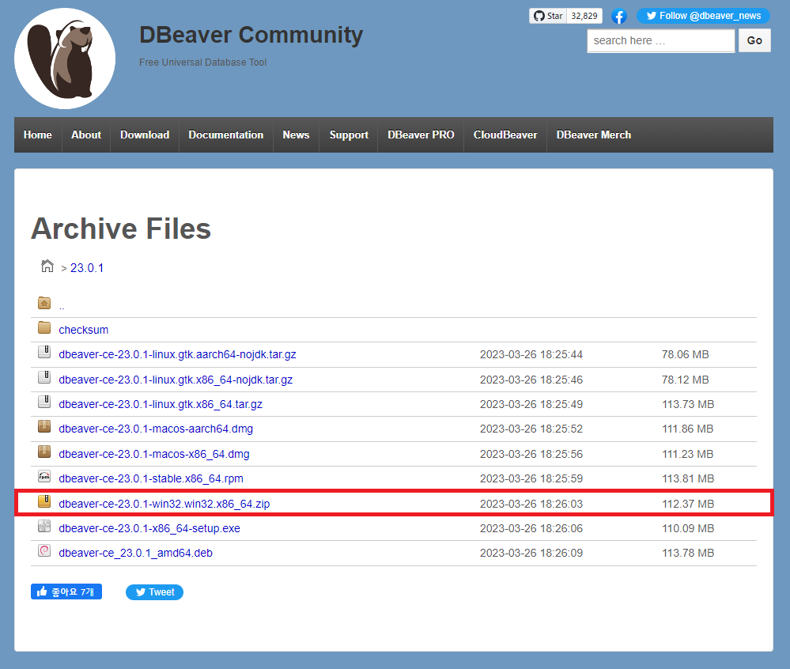Click the Tweet share button
Viewport: 790px width, 669px height.
click(x=155, y=592)
